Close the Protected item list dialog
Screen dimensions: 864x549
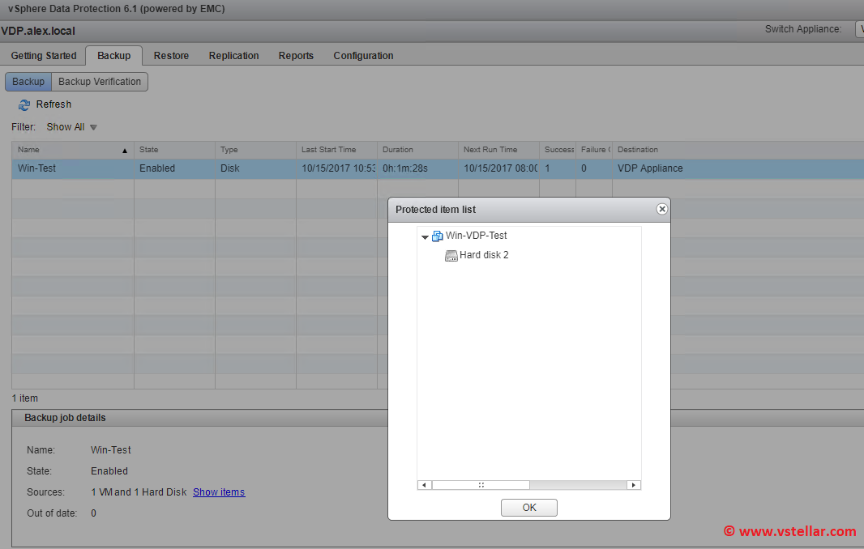pyautogui.click(x=661, y=209)
